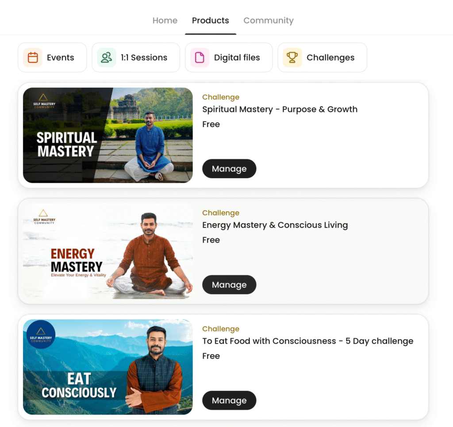Filter products by Events
The height and width of the screenshot is (427, 453).
pos(52,58)
